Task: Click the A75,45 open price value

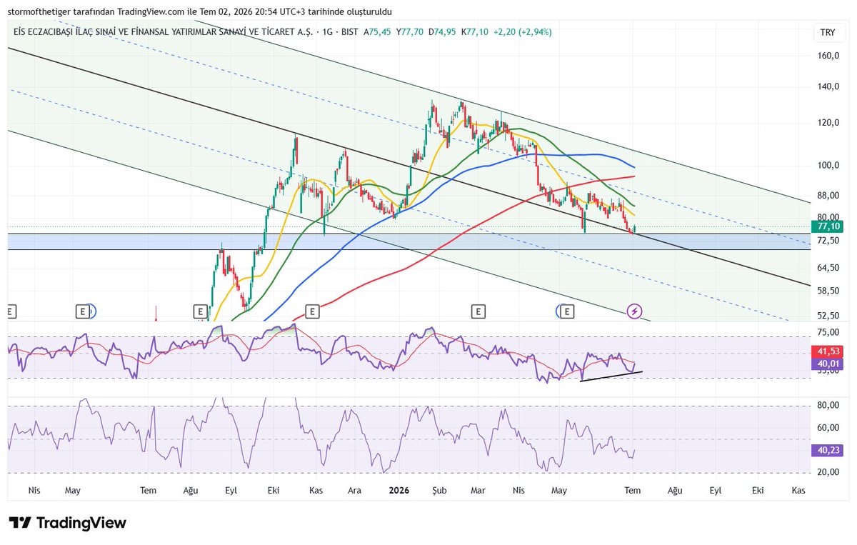Action: pos(379,32)
